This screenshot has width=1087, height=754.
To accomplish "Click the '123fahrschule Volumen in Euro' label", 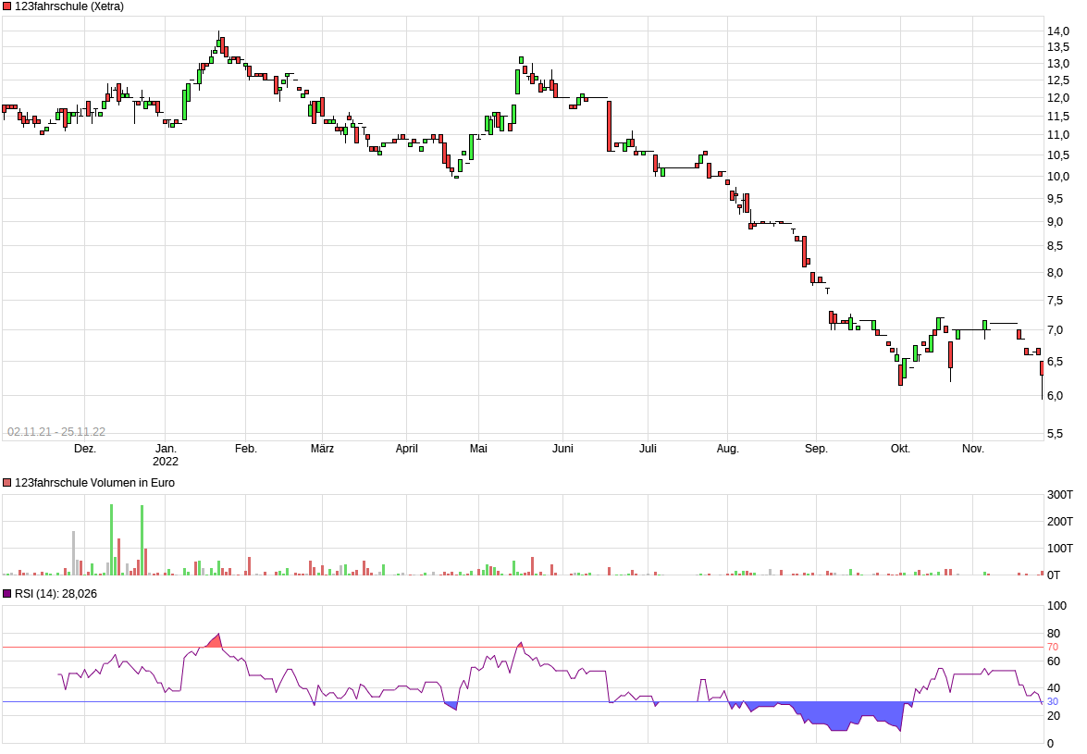I will [94, 482].
